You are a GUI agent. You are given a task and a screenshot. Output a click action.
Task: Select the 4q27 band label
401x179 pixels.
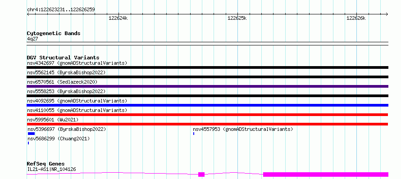click(32, 39)
